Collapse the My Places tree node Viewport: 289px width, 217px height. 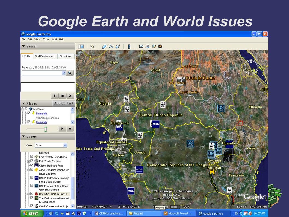pos(22,109)
